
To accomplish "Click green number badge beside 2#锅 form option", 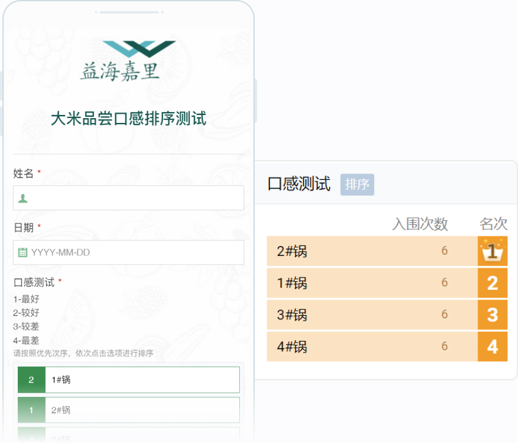I will 31,410.
